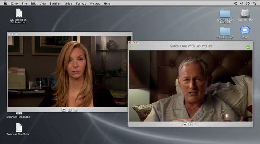Open the Edit menu
The image size is (260, 144).
pos(33,4)
